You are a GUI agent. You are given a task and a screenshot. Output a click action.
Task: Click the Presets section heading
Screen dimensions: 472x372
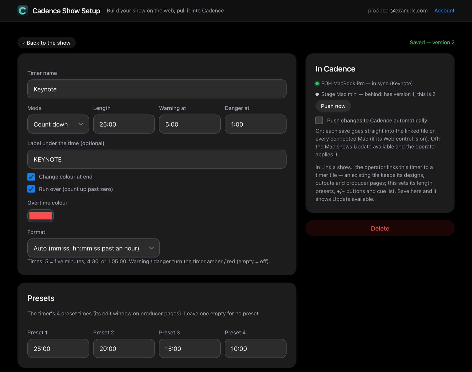tap(41, 298)
